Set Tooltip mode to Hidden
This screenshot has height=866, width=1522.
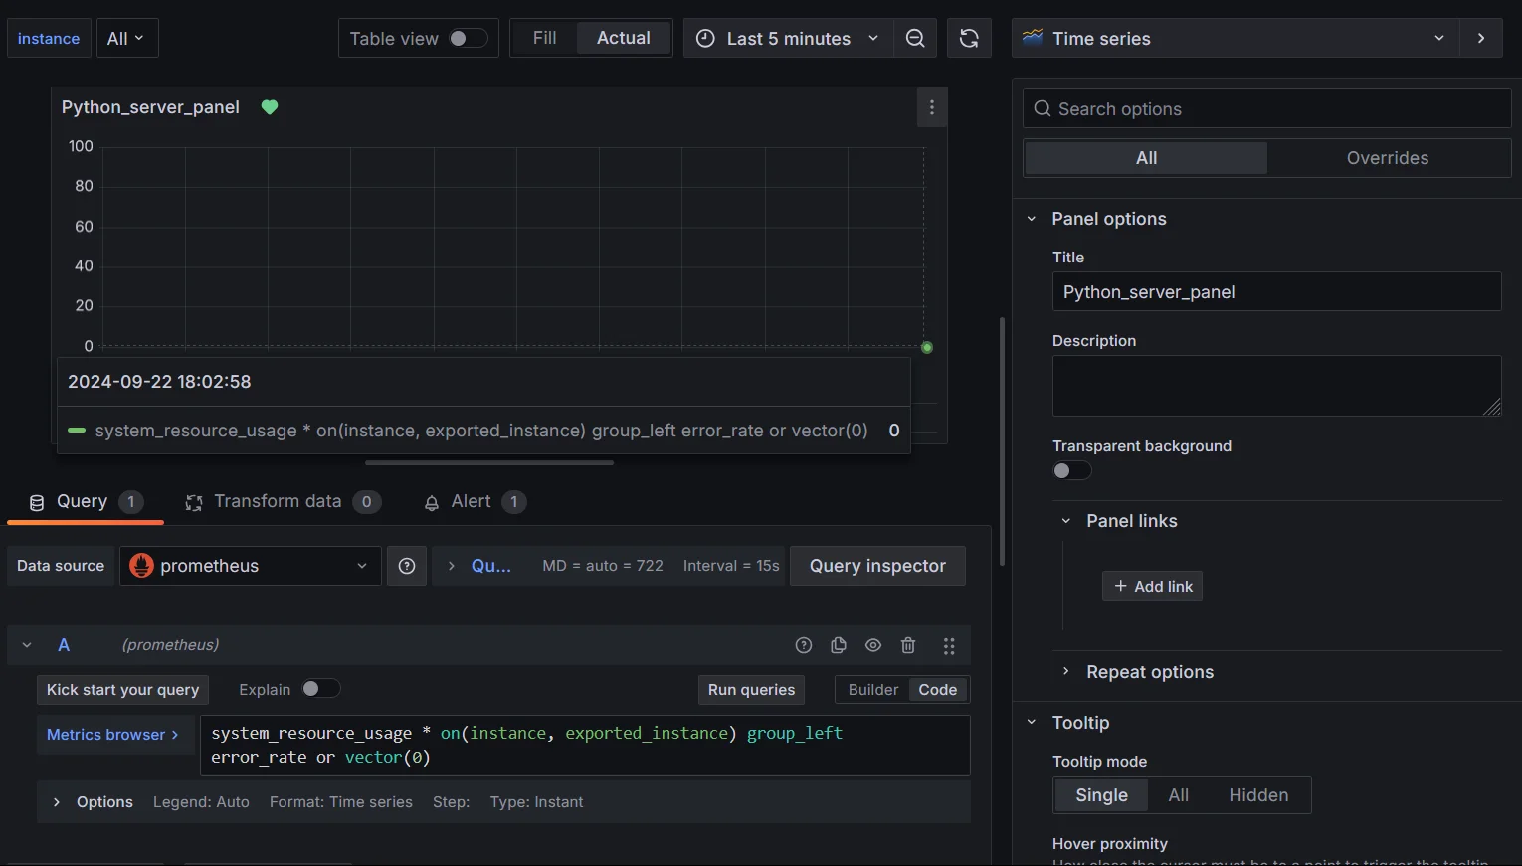click(1257, 794)
